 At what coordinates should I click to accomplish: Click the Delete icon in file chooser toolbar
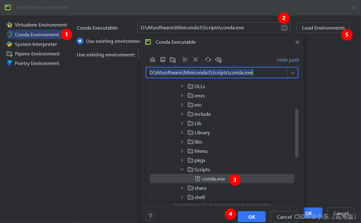click(x=195, y=60)
